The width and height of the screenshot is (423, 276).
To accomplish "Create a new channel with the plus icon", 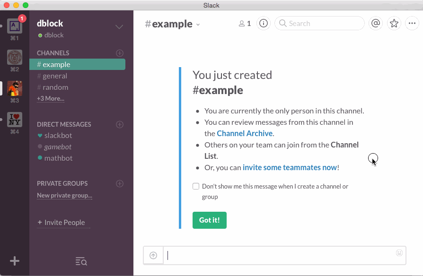I will 120,53.
